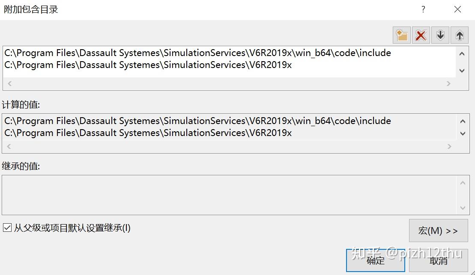
Task: Click the down arrow beside the 计算的值 box
Action: coord(463,133)
